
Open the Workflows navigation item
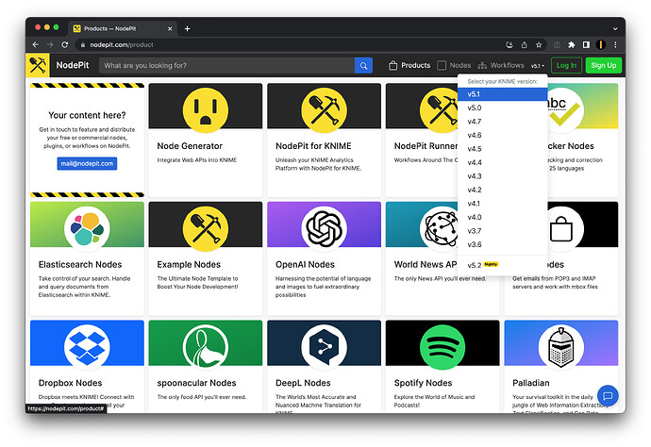tap(501, 66)
